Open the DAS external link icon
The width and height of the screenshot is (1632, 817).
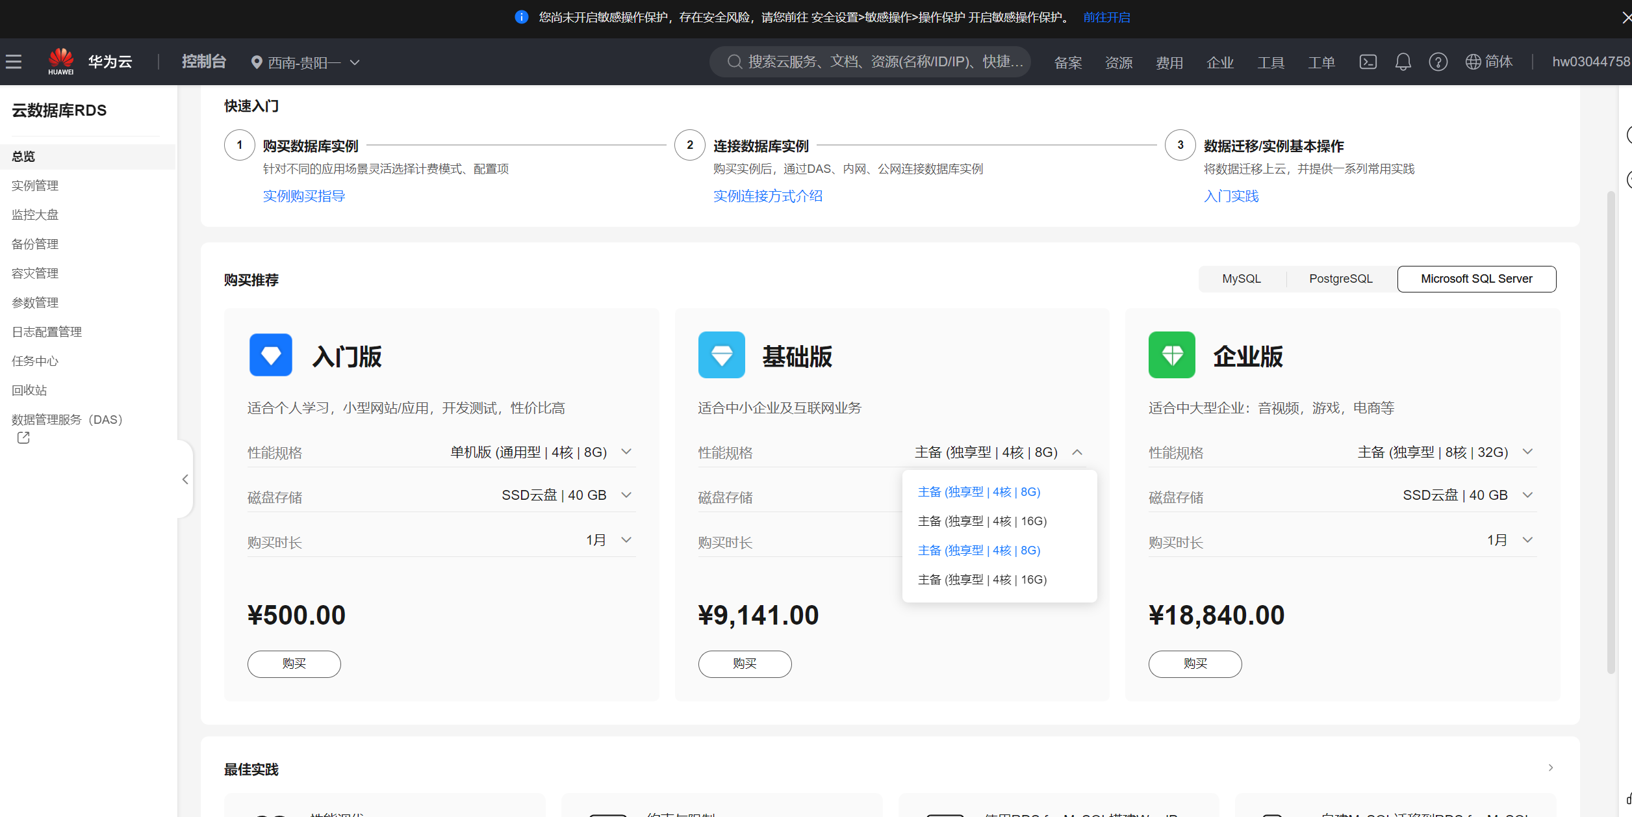tap(23, 438)
